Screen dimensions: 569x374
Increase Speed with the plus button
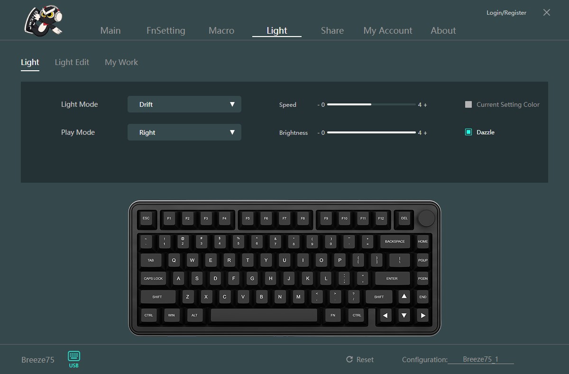point(425,105)
